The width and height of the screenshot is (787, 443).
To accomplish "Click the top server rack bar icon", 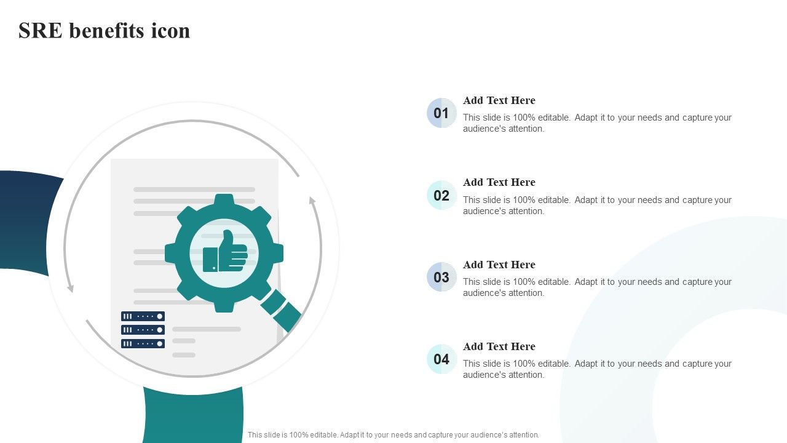I will coord(143,316).
